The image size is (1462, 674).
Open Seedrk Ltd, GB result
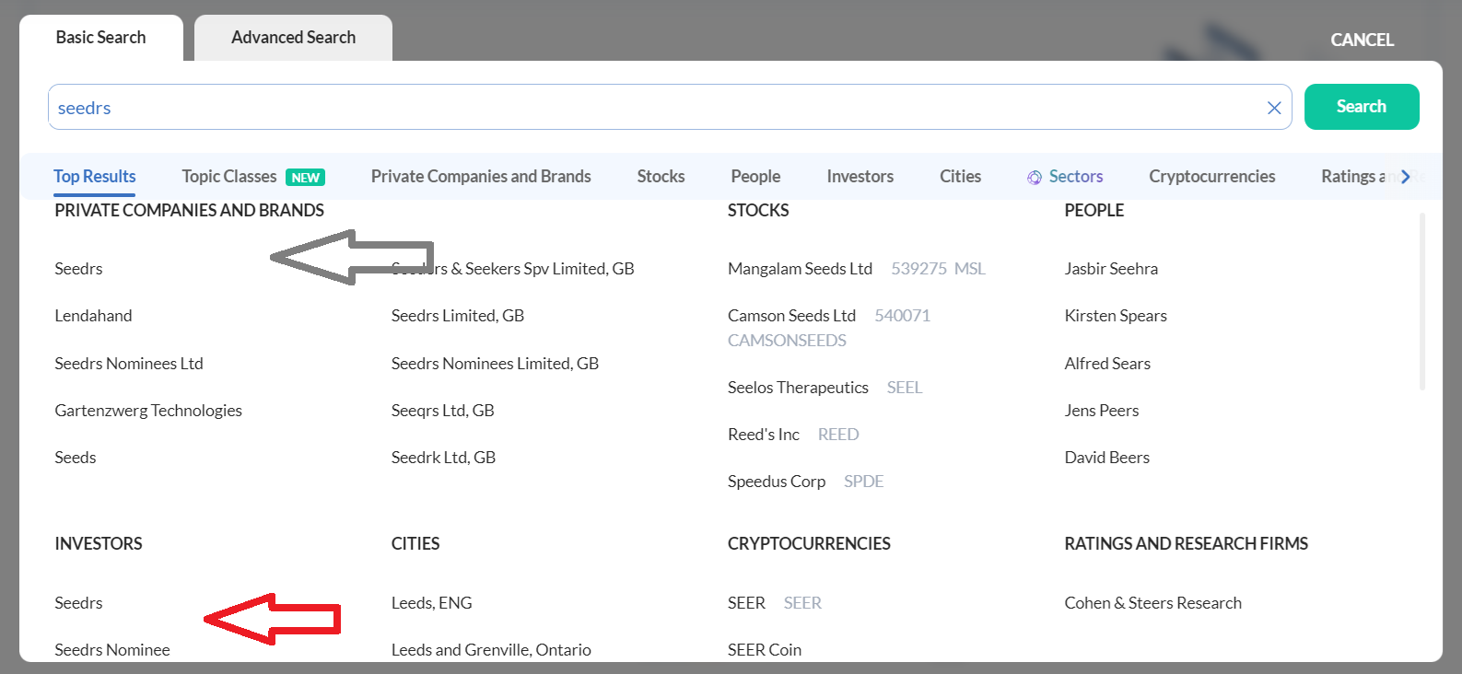pyautogui.click(x=443, y=458)
